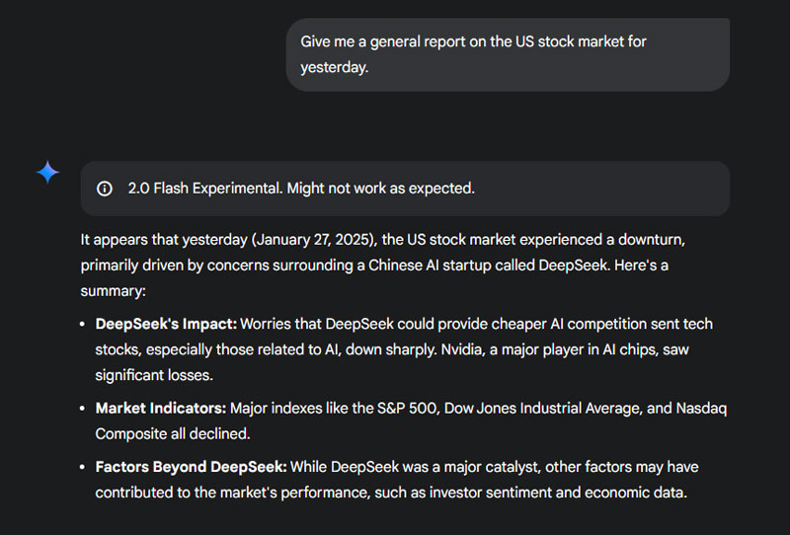Click the info icon beside 2.0 Flash Experimental
This screenshot has height=535, width=790.
(x=105, y=189)
